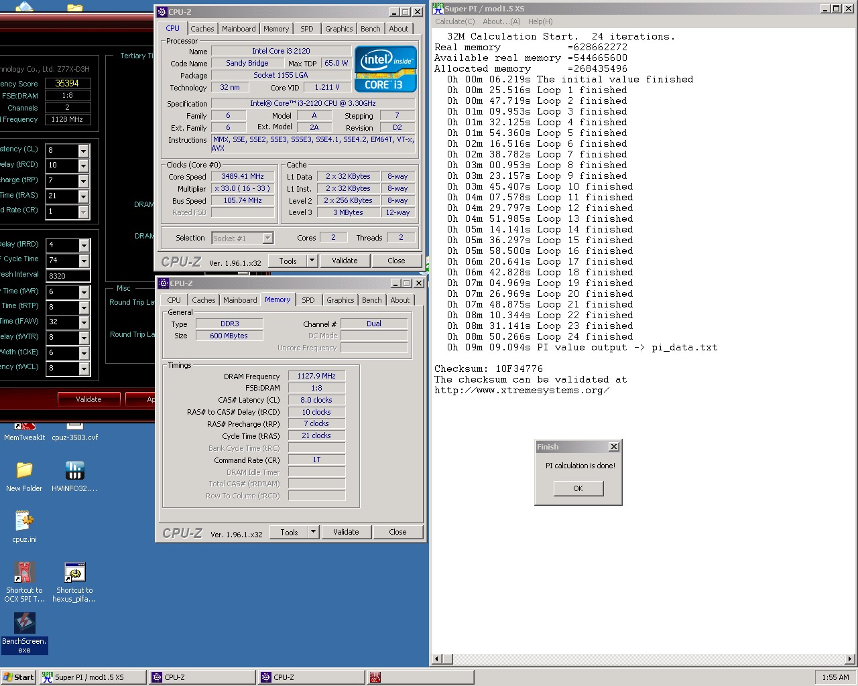Click Validate in the lower CPU-Z window
Screen dimensions: 858x686
[x=347, y=532]
